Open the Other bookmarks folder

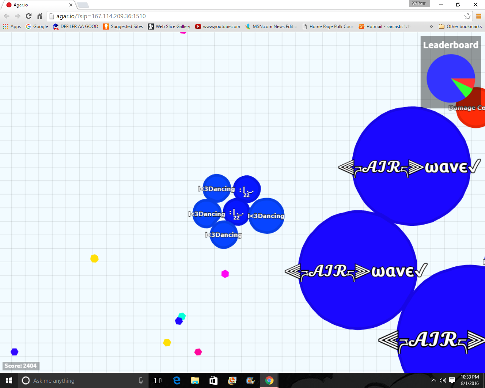click(x=460, y=27)
